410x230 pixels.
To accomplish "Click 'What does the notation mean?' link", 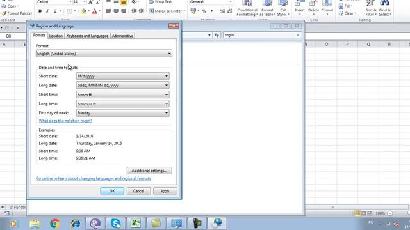I will pos(65,121).
